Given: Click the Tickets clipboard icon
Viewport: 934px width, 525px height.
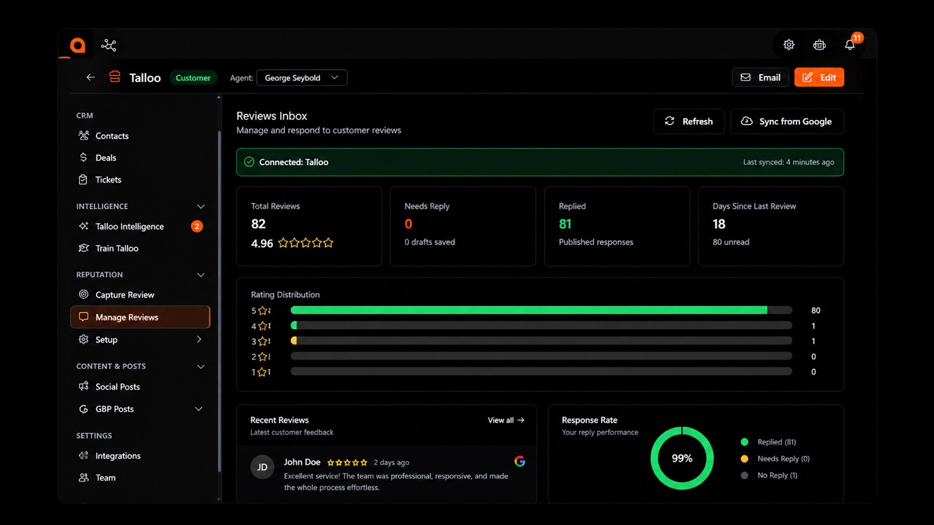Looking at the screenshot, I should 83,180.
